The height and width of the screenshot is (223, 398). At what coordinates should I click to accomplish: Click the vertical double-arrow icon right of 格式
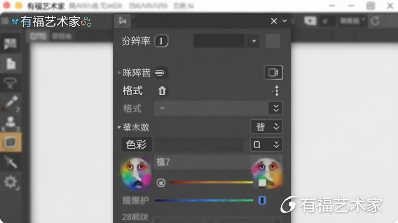pyautogui.click(x=276, y=91)
